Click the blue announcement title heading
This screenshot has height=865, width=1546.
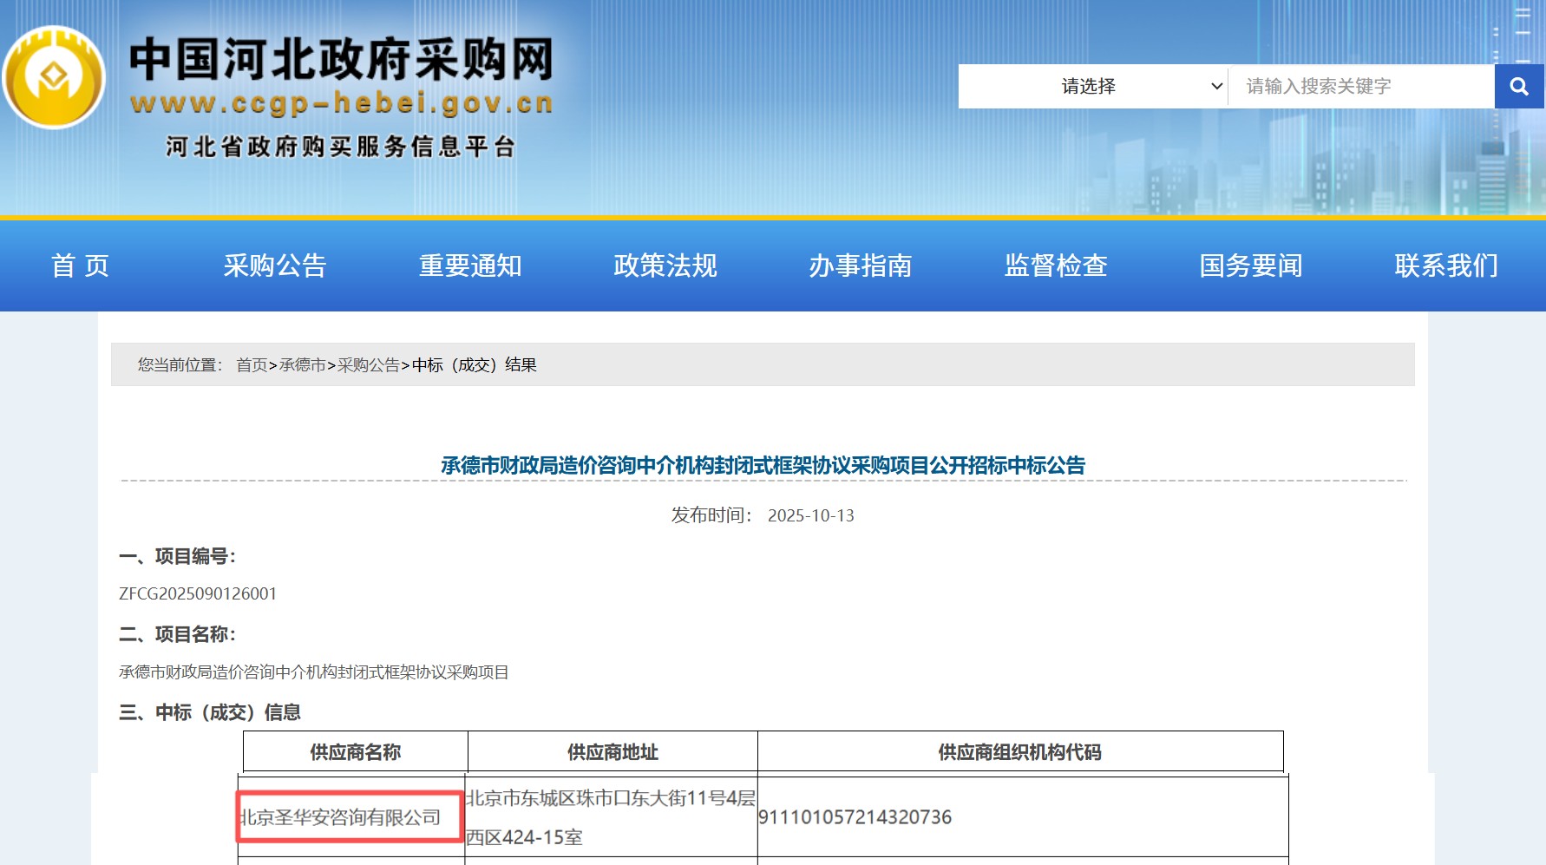pos(763,466)
